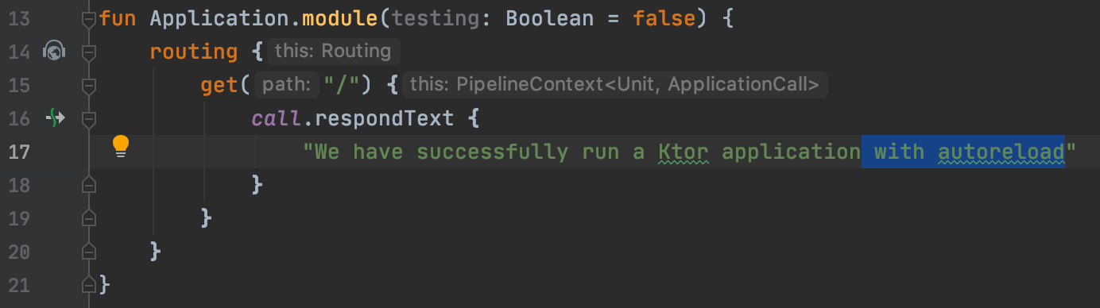Click the fold end marker on line 18
Image resolution: width=1100 pixels, height=308 pixels.
click(x=89, y=184)
